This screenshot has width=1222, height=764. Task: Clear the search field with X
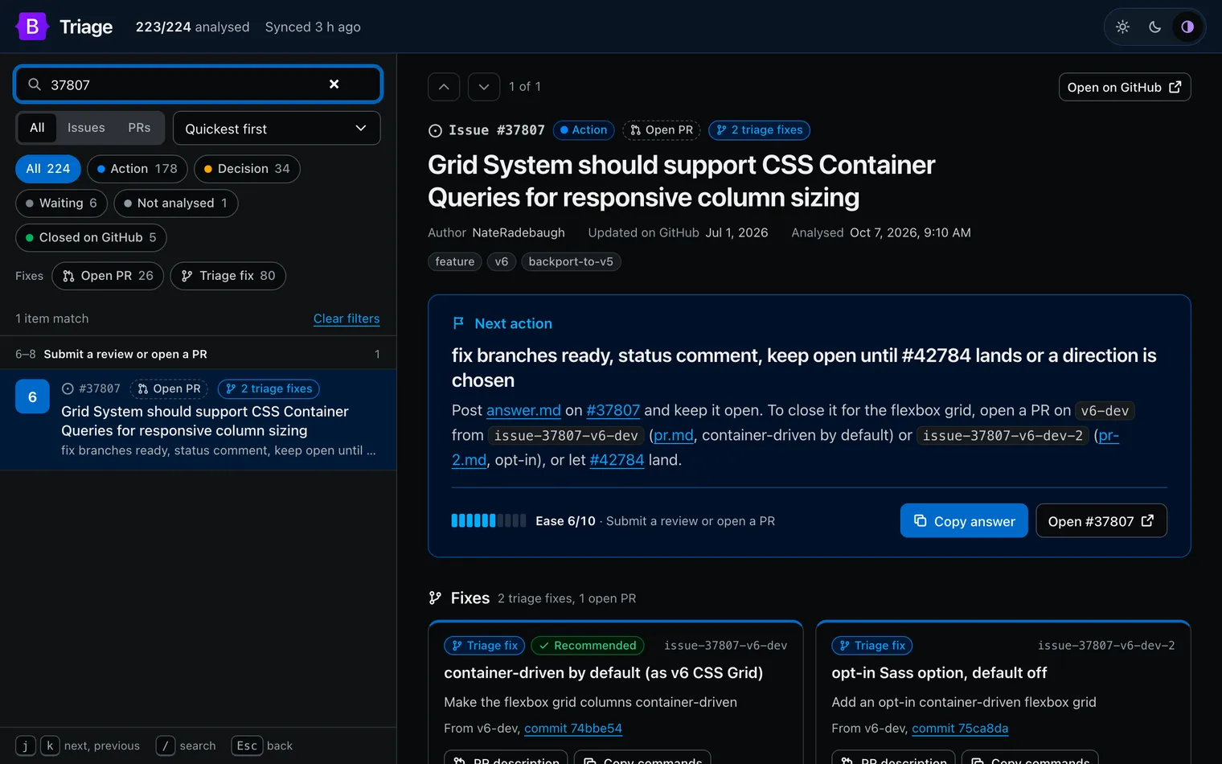[334, 84]
